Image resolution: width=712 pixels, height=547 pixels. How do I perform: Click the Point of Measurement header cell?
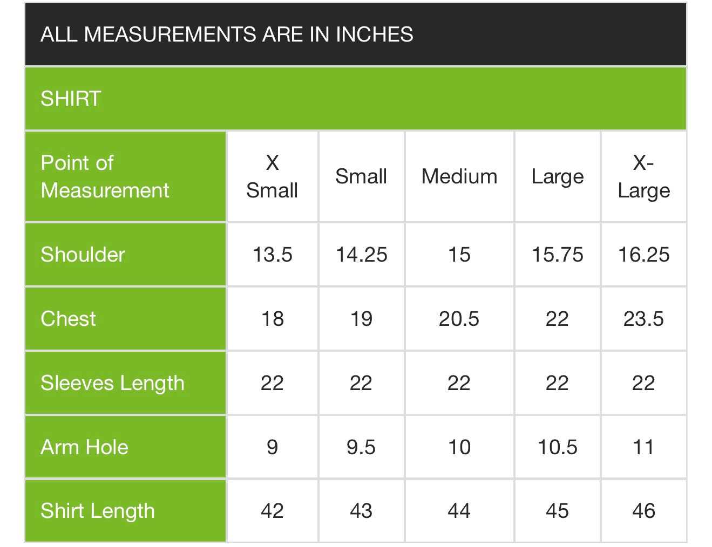tap(125, 176)
